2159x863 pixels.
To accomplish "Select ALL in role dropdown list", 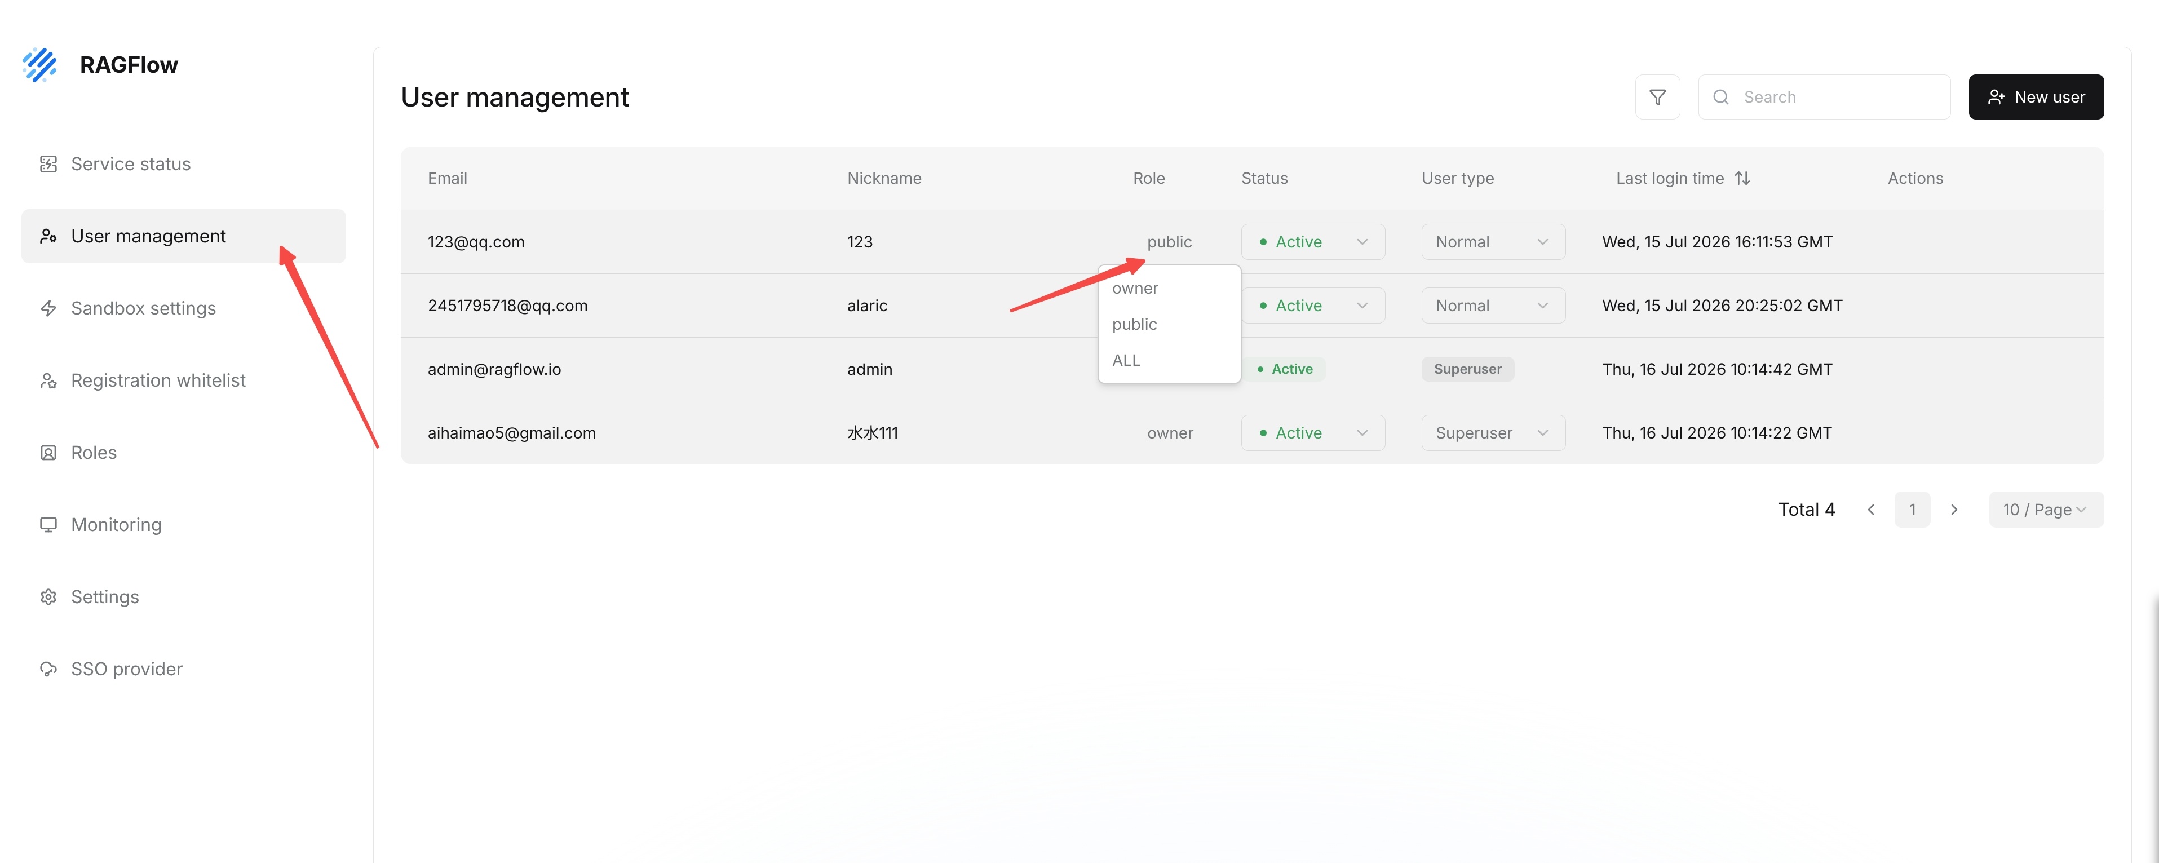I will [x=1169, y=360].
